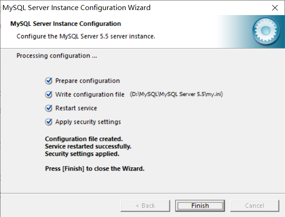This screenshot has height=217, width=285.
Task: Click the Apply security settings check icon
Action: pyautogui.click(x=49, y=122)
